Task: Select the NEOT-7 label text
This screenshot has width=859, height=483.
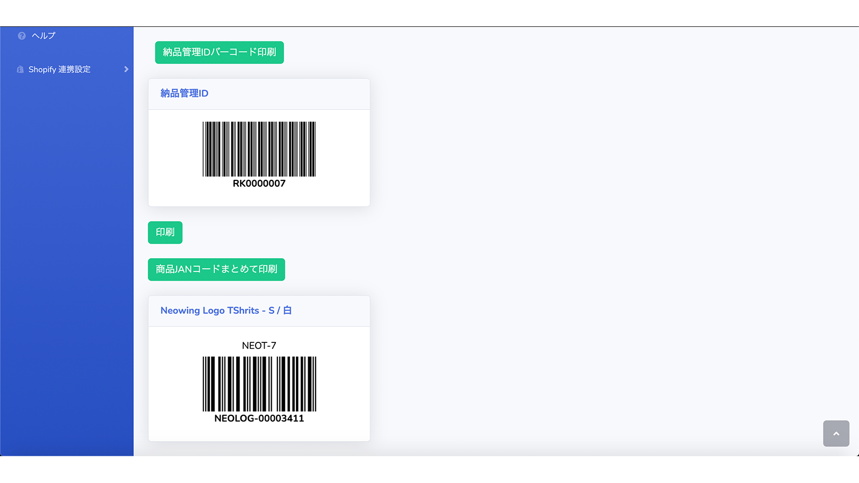Action: pyautogui.click(x=259, y=346)
